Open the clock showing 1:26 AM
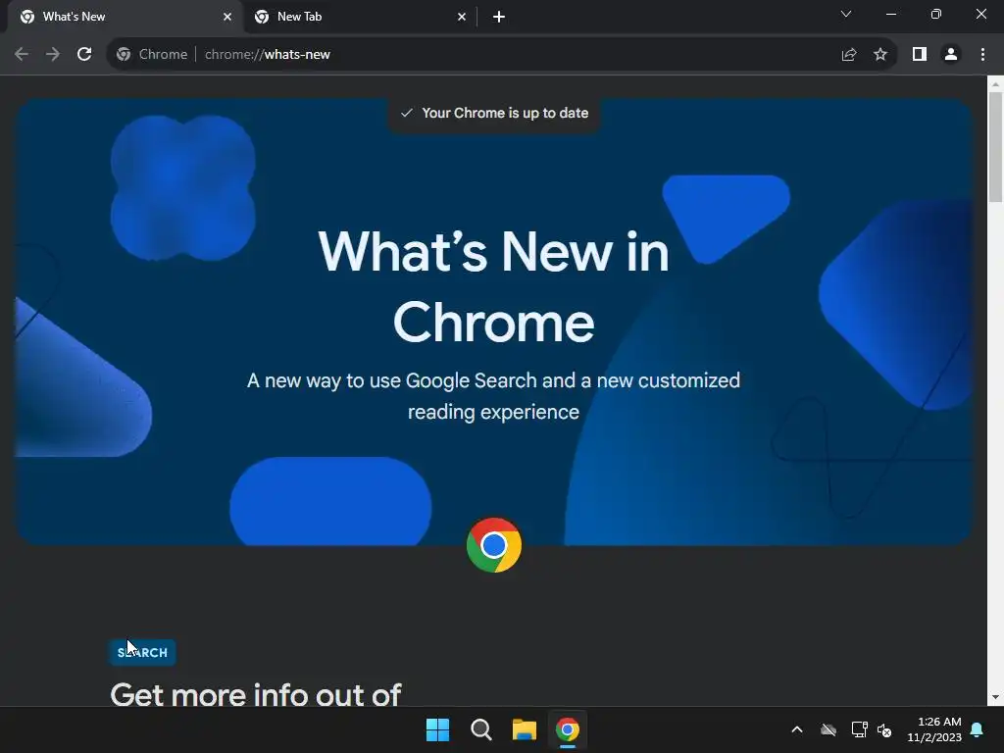Image resolution: width=1004 pixels, height=753 pixels. pos(934,729)
